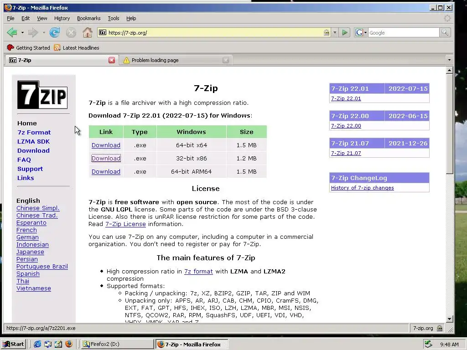Open the Windows Start menu
This screenshot has height=350, width=467.
point(14,344)
